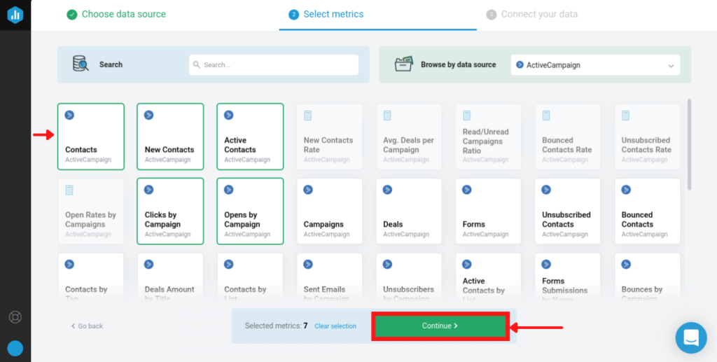Click the ActiveCampaign icon on Contacts by Tag card
Screen dimensions: 717x362
coord(69,264)
